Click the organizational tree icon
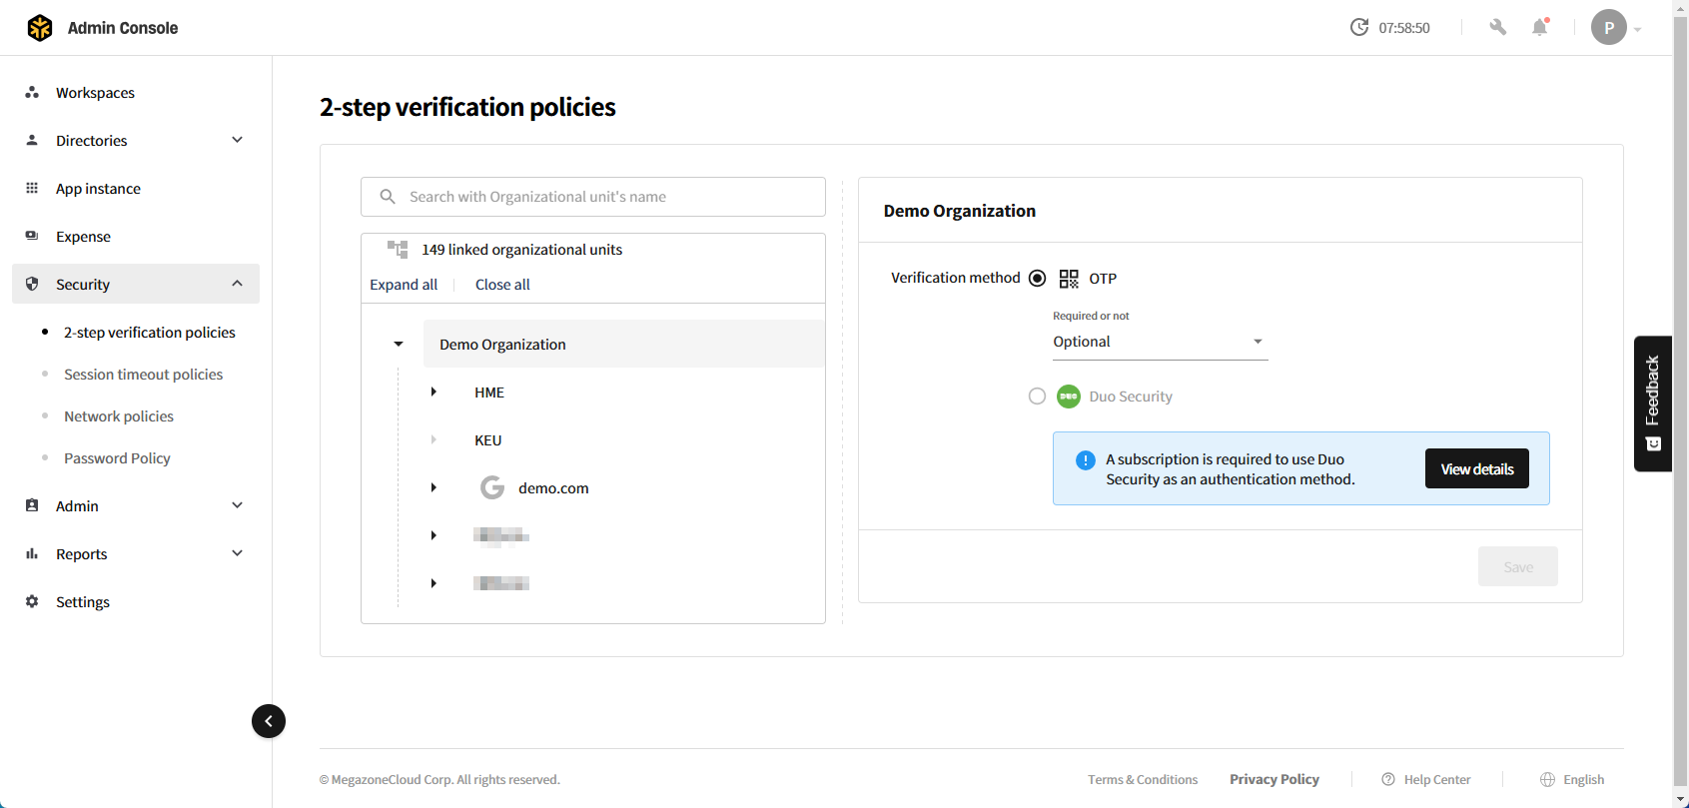 398,249
